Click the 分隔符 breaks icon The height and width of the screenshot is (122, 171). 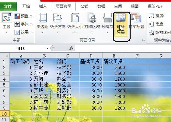[x=107, y=18]
